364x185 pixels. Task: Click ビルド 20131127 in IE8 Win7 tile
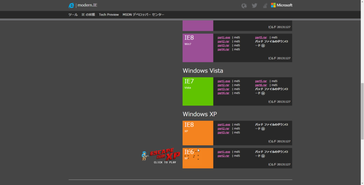[279, 58]
